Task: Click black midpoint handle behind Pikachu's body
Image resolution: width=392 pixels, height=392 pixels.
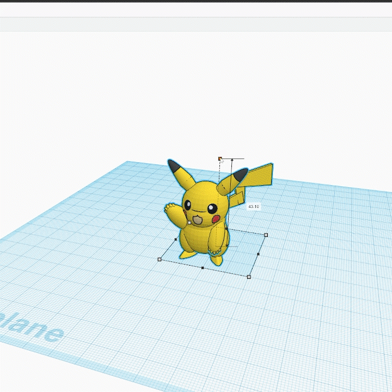Action: click(226, 229)
